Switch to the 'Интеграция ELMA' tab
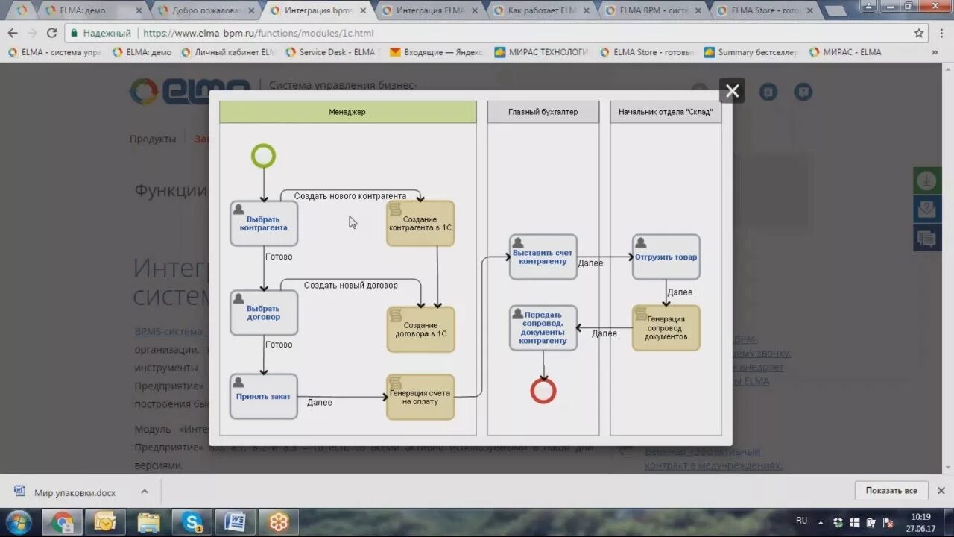The image size is (954, 537). pyautogui.click(x=429, y=10)
